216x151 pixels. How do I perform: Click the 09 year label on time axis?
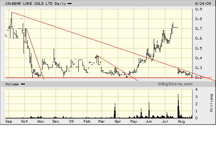click(x=71, y=122)
